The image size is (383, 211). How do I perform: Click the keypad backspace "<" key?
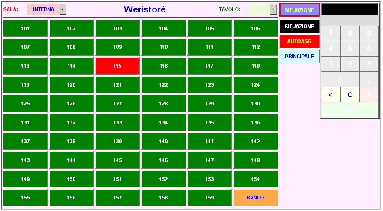pyautogui.click(x=330, y=95)
